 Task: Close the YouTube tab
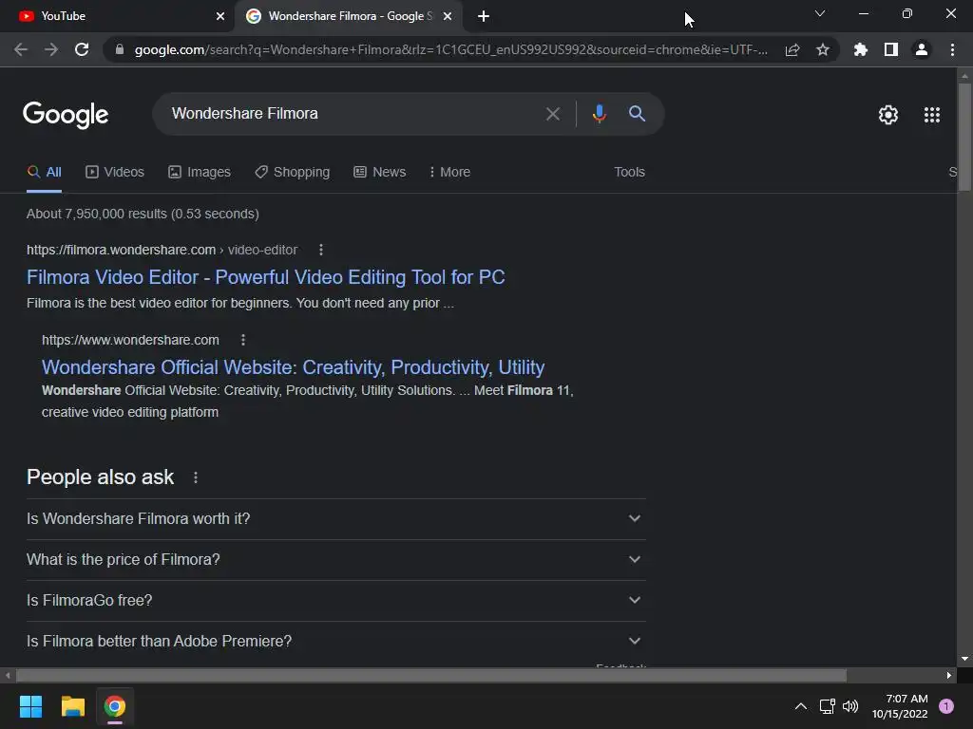pyautogui.click(x=220, y=16)
